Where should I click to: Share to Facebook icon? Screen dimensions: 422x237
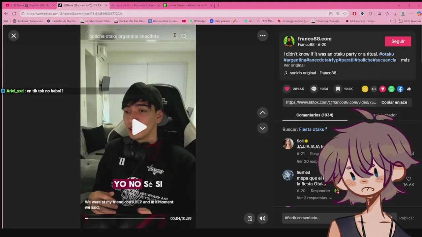(x=400, y=89)
